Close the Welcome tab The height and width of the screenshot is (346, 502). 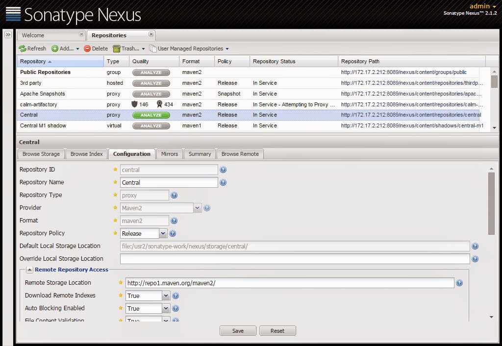click(81, 34)
